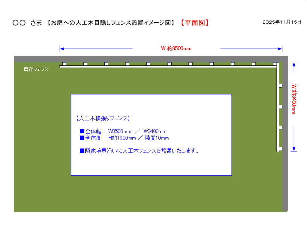Click the title お庭への人工木目隠しフェンス設置イメージ図

tap(111, 23)
